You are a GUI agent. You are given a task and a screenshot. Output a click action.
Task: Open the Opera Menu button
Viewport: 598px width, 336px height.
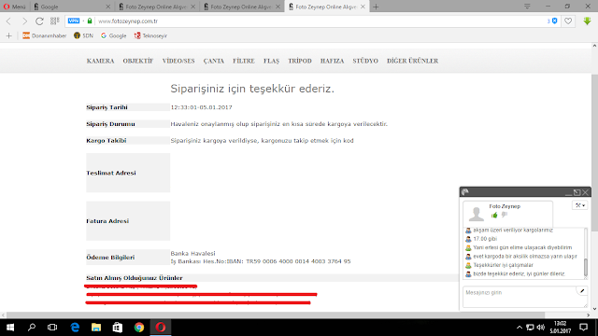coord(14,7)
